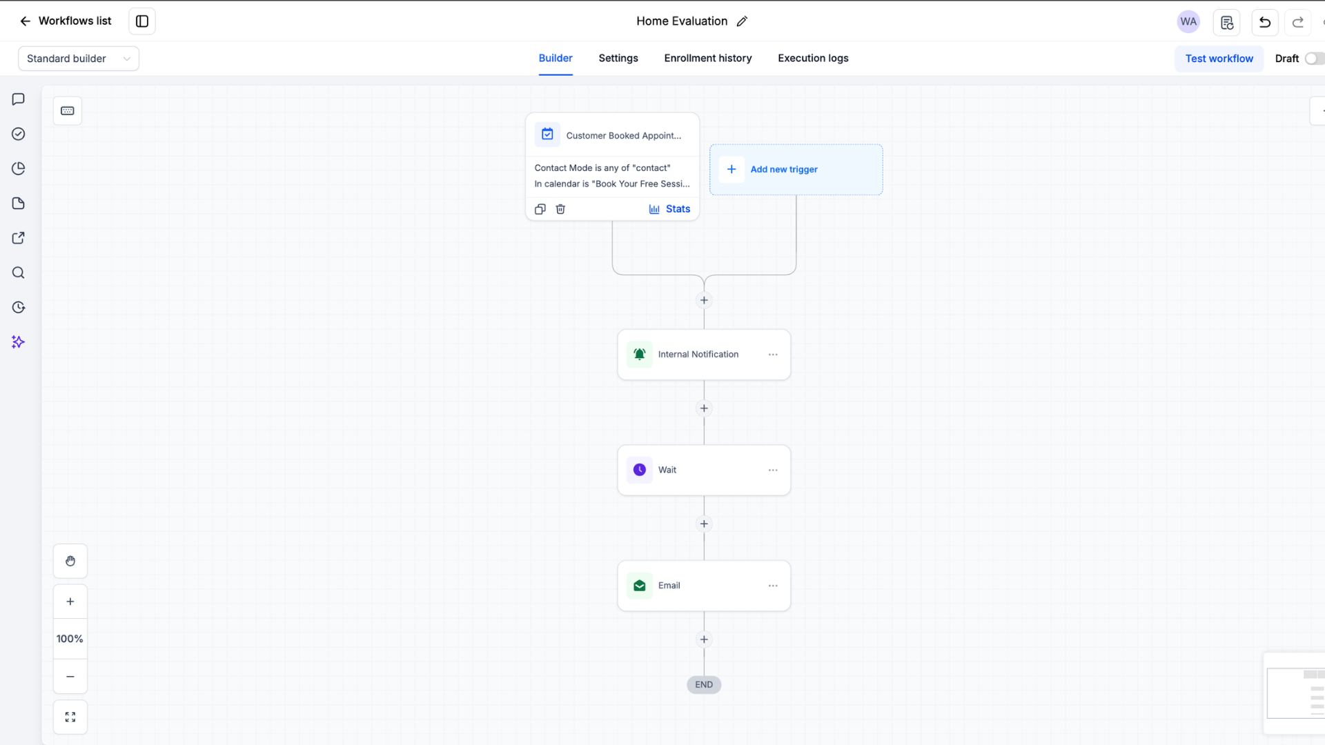This screenshot has height=745, width=1325.
Task: Open the pie chart sidebar icon
Action: point(19,168)
